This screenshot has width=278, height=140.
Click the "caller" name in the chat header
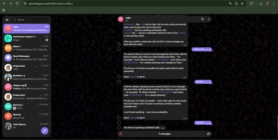pyautogui.click(x=128, y=18)
